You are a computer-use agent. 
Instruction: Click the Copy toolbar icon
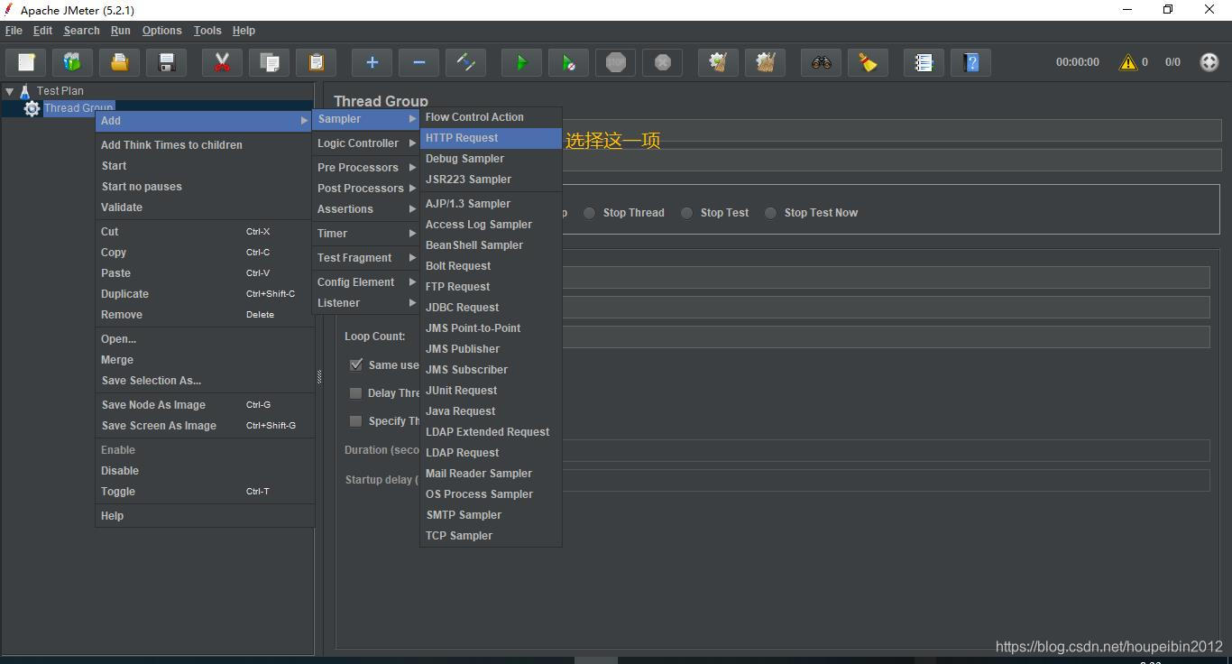pos(269,62)
